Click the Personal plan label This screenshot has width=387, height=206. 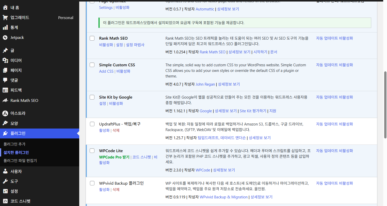pos(66,18)
